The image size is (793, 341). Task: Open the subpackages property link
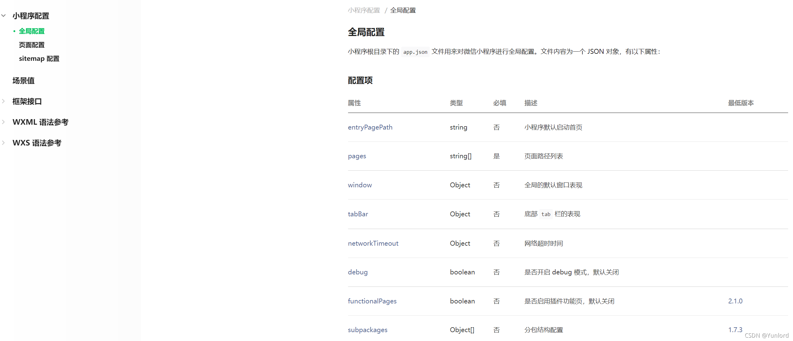367,330
